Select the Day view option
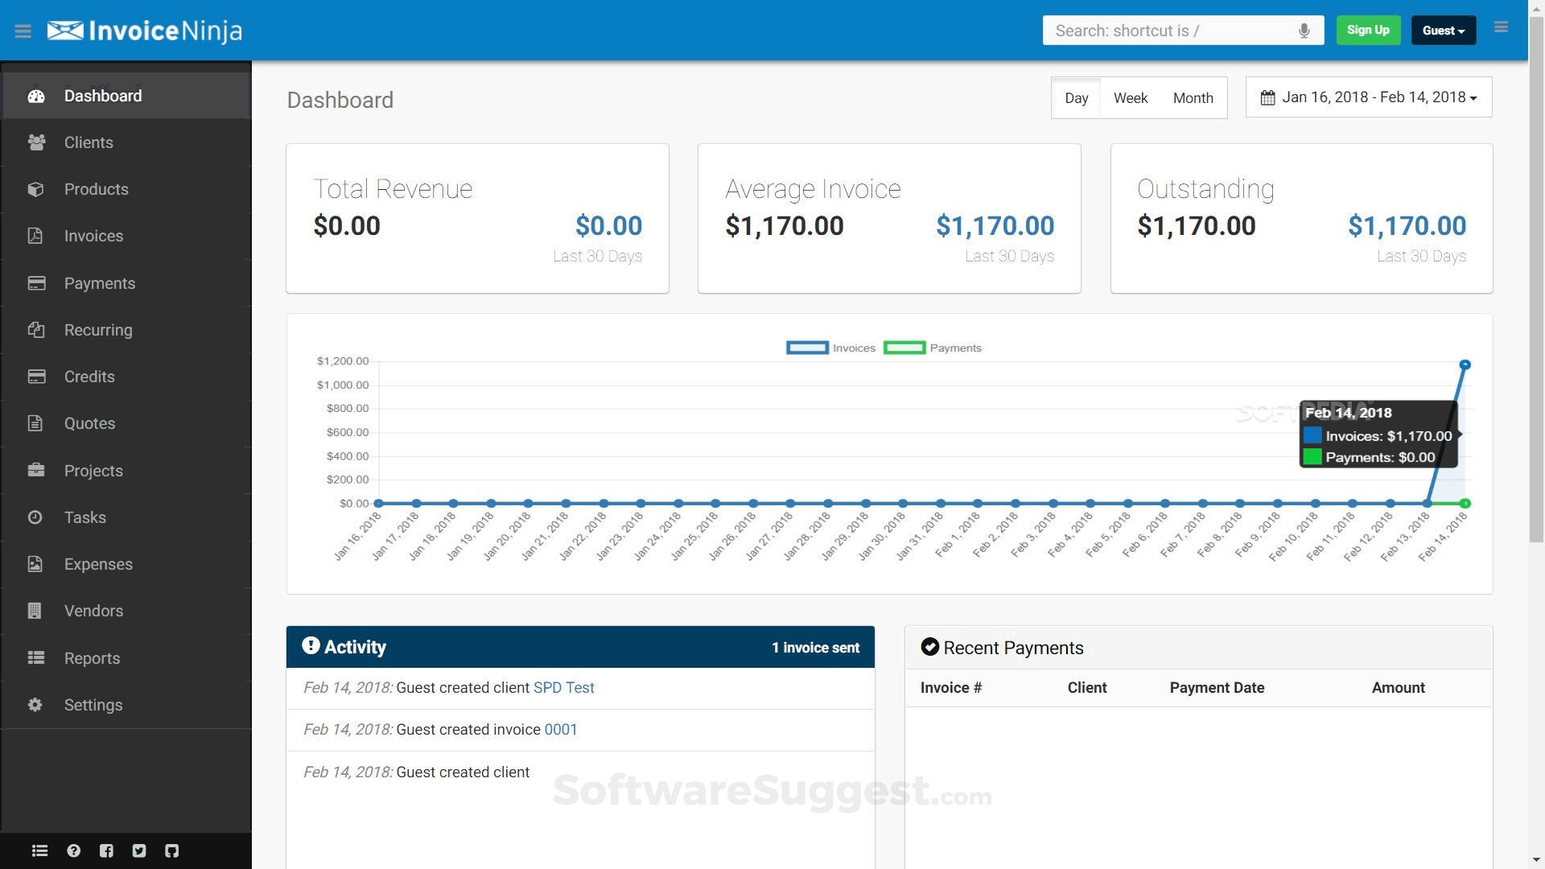This screenshot has width=1545, height=869. coord(1076,97)
